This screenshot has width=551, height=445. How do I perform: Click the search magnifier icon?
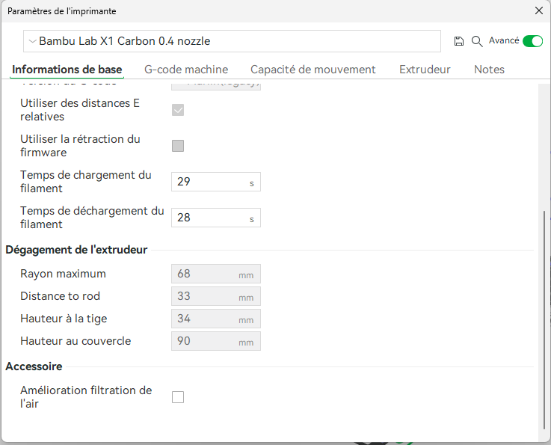(x=477, y=41)
